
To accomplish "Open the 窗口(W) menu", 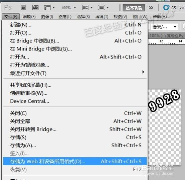I will tap(140, 16).
